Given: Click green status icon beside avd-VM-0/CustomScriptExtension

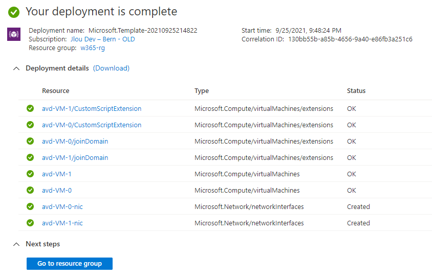Looking at the screenshot, I should coord(30,125).
